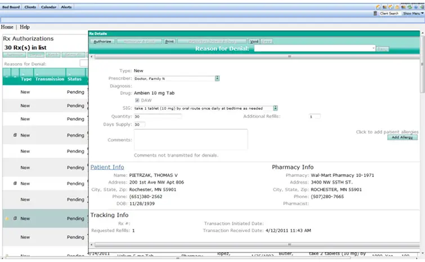Click the note icon on the highlighted Pending row
The height and width of the screenshot is (262, 425).
[x=15, y=219]
